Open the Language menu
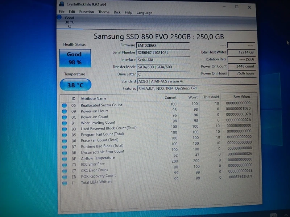Screen dimensions: 290x217 tap(144, 13)
